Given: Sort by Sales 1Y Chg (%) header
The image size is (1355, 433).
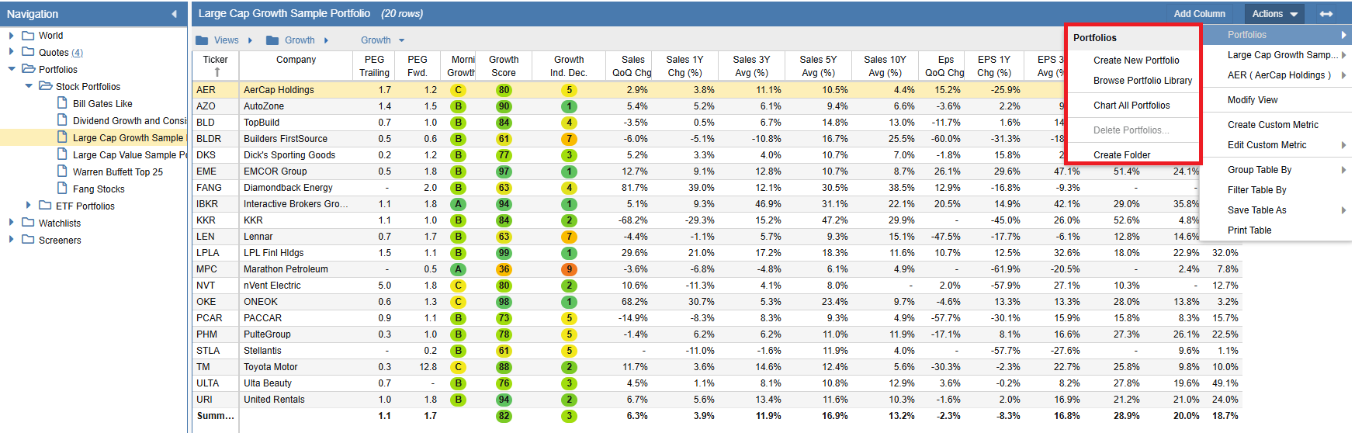Looking at the screenshot, I should (684, 66).
